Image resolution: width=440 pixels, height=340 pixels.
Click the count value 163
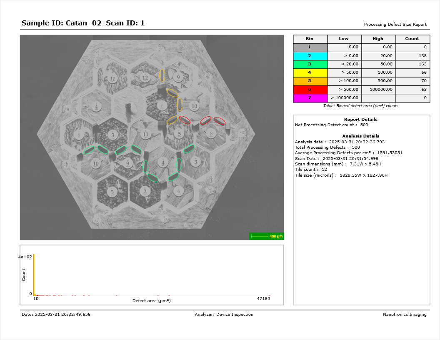422,64
